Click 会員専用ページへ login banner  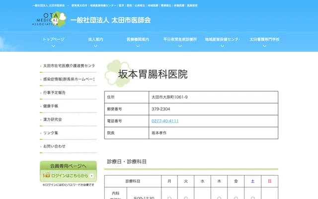pyautogui.click(x=68, y=166)
